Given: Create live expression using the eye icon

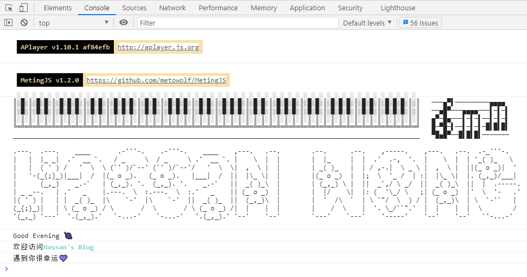Looking at the screenshot, I should 124,23.
